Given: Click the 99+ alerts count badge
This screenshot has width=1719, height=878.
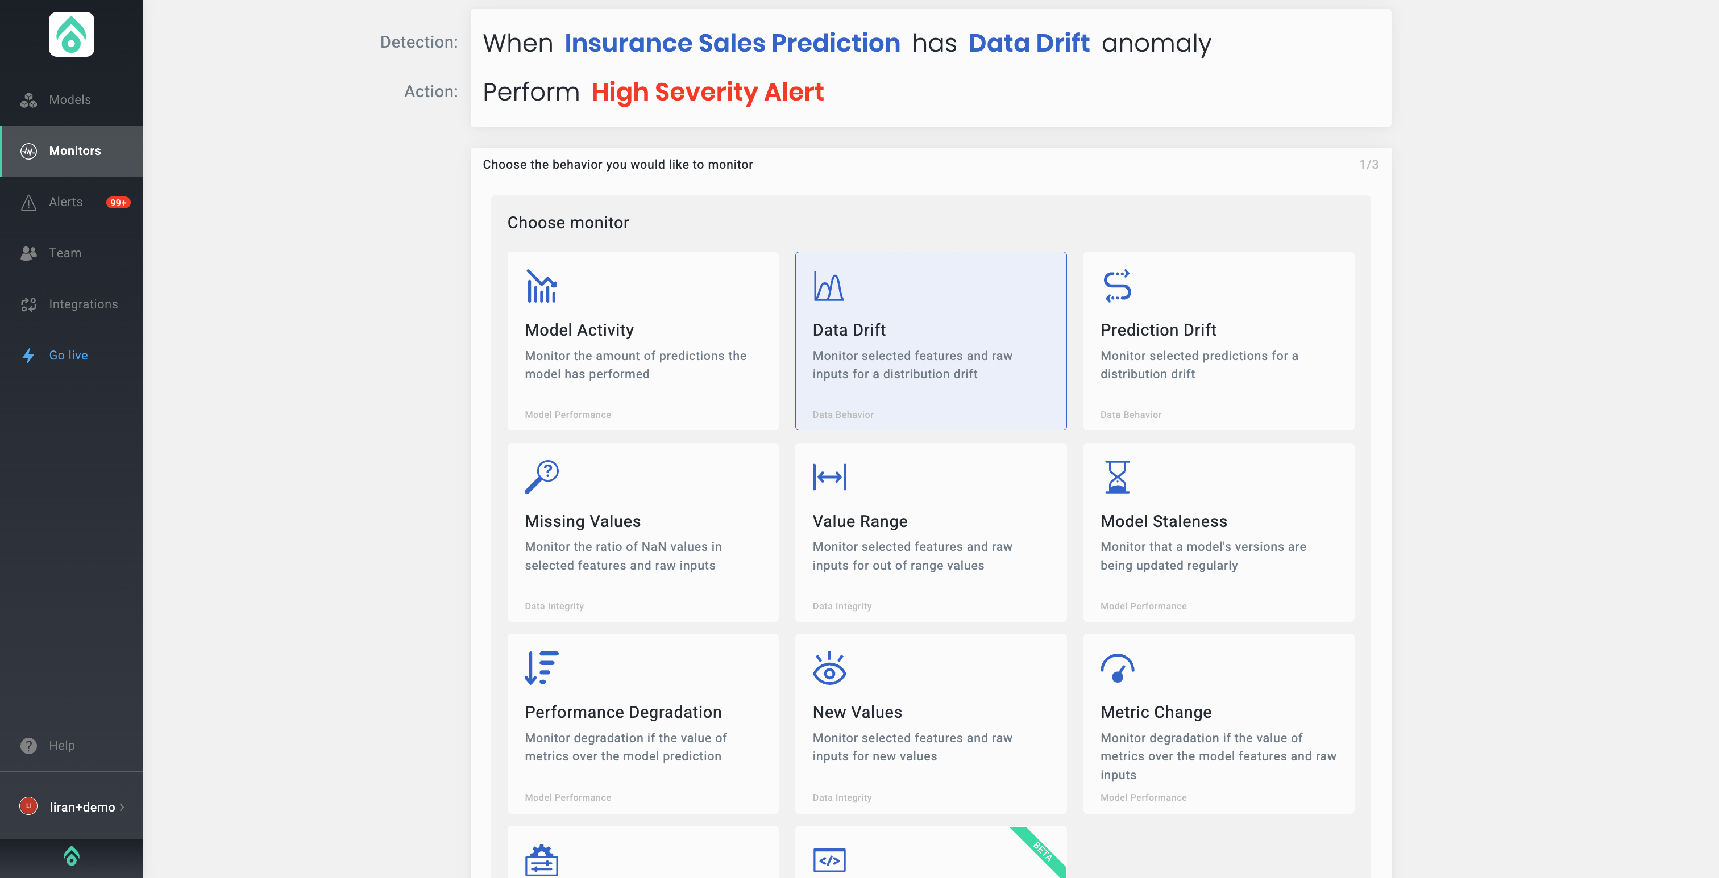Looking at the screenshot, I should point(118,203).
